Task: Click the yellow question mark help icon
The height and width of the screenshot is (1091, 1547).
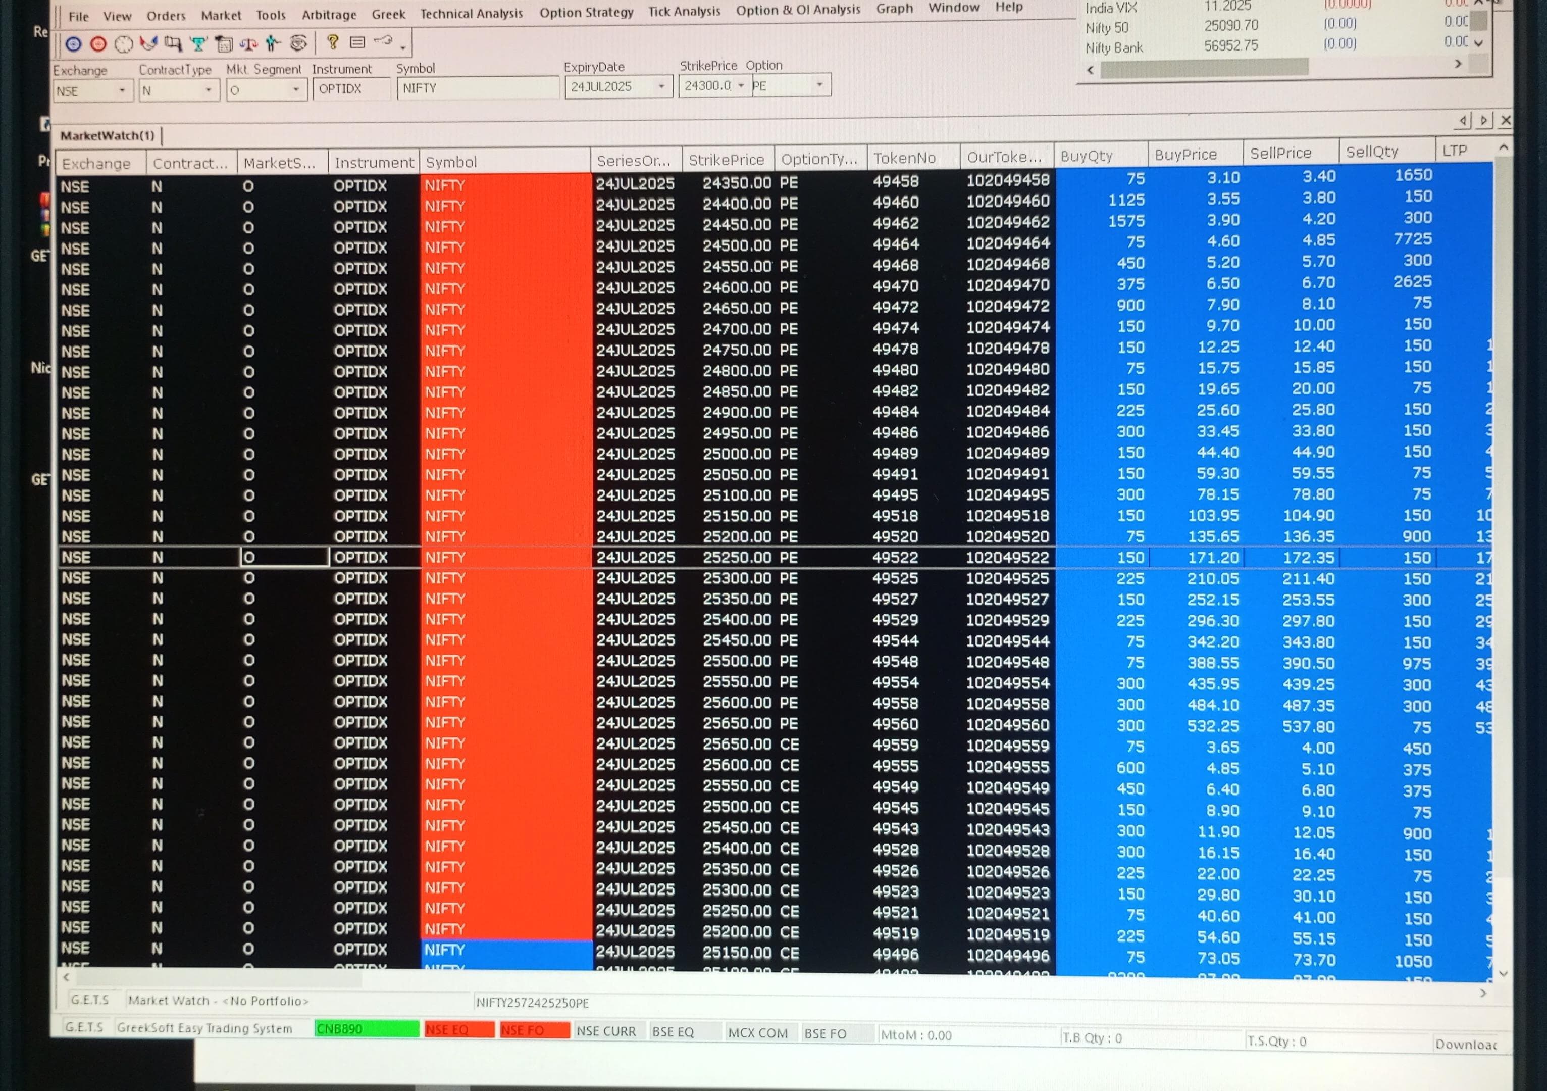Action: tap(332, 43)
